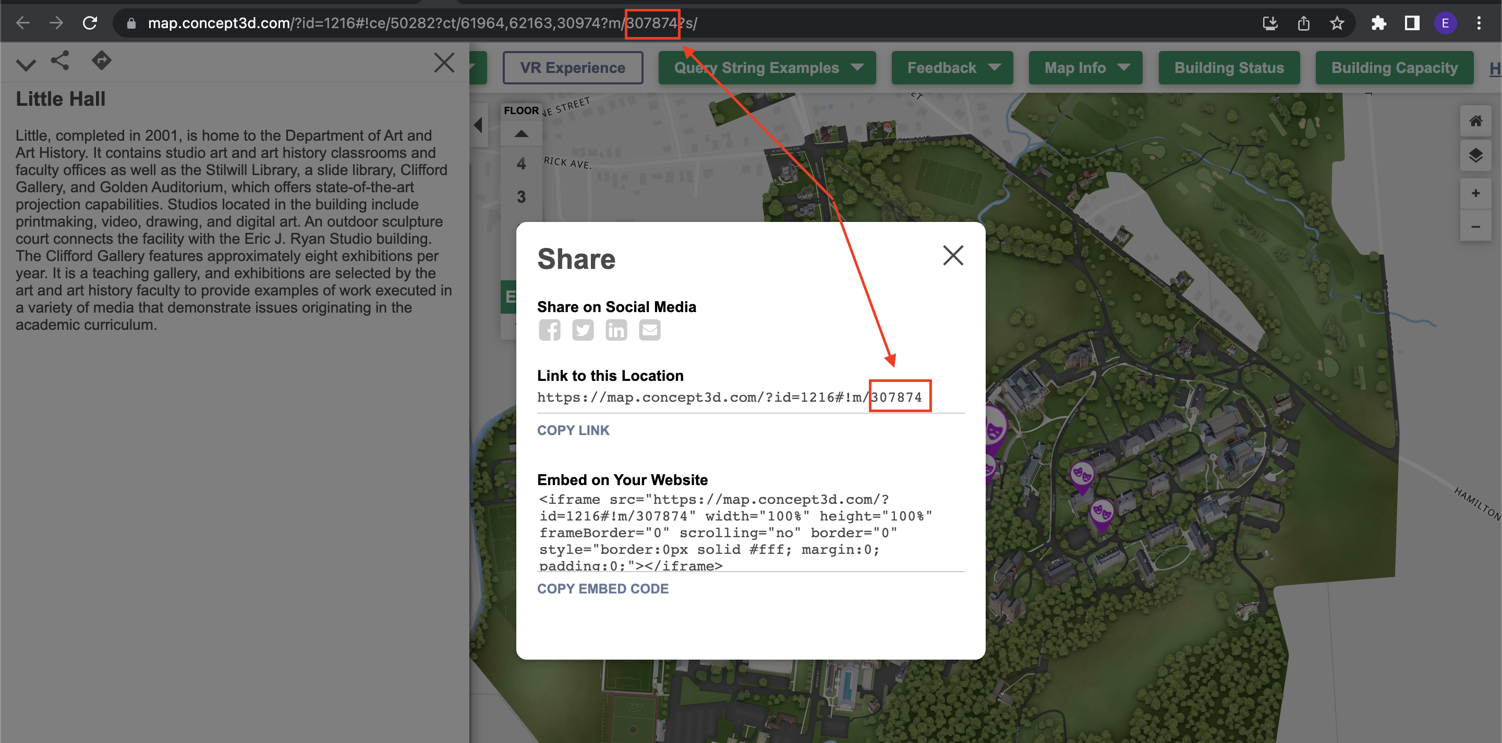
Task: Expand the Feedback dropdown
Action: point(952,68)
